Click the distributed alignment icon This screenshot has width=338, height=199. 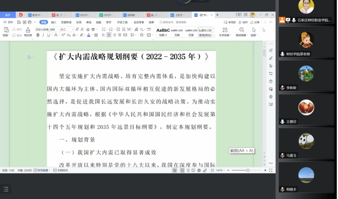pos(125,35)
